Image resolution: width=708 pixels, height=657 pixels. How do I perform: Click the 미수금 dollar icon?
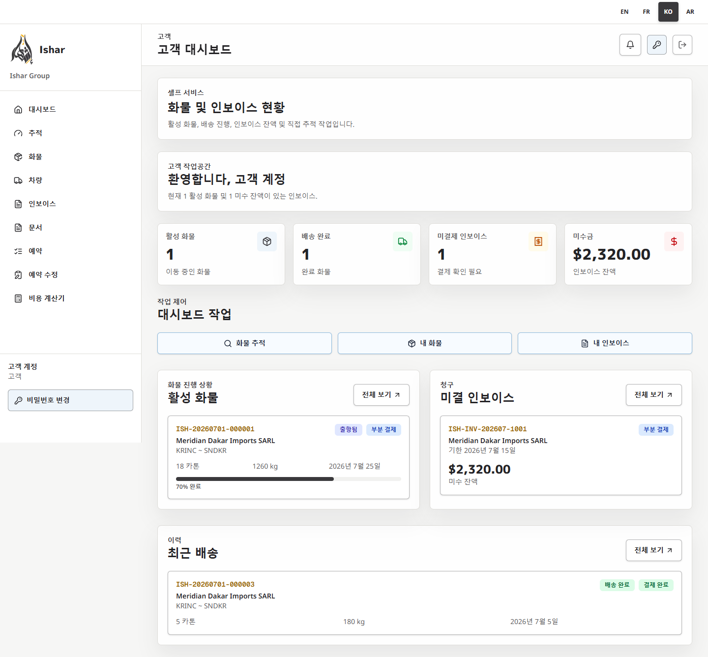pos(674,241)
